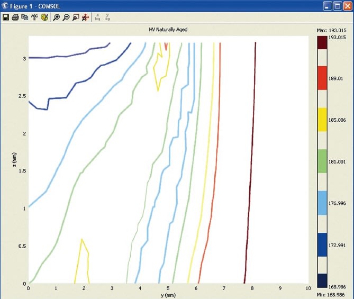Click the legend value '189.01'
This screenshot has height=299, width=354.
point(335,79)
